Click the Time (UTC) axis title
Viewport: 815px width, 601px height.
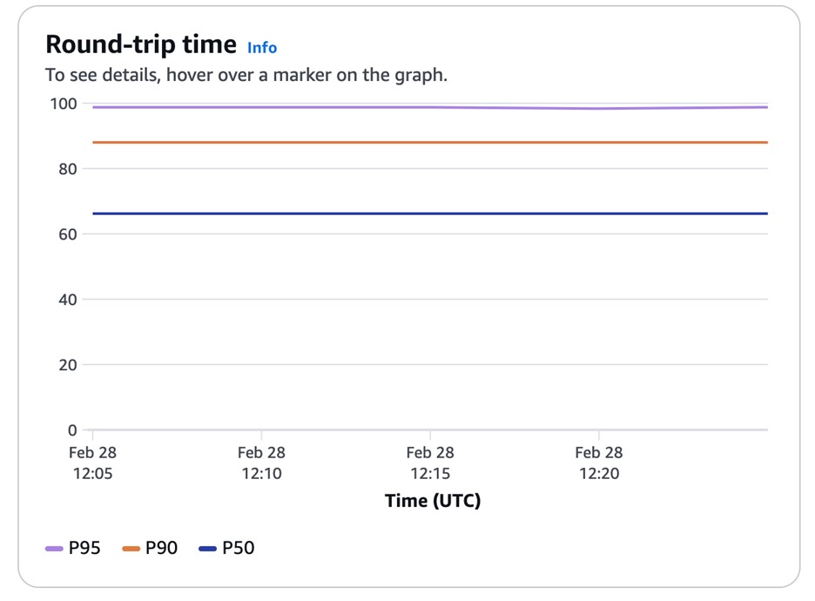point(433,501)
